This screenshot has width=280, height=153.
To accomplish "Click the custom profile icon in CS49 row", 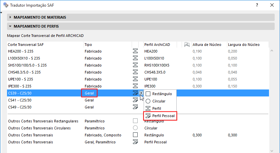I will point(135,107).
